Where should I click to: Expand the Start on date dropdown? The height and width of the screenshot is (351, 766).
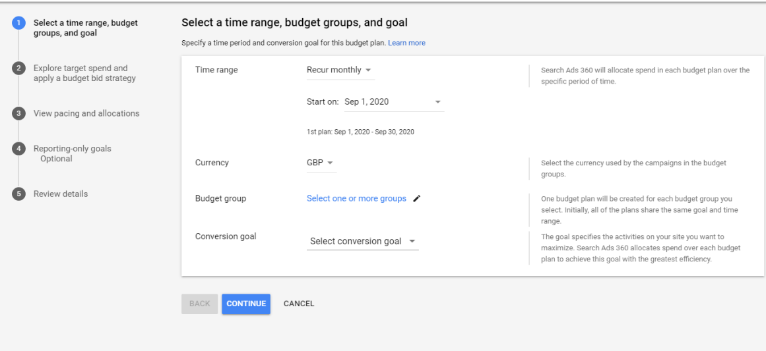[x=393, y=102]
